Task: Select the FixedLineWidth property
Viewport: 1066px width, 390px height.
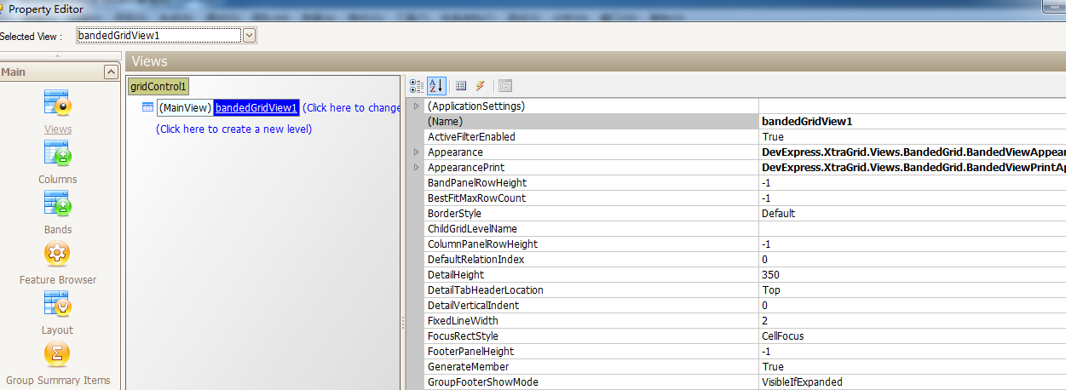Action: pyautogui.click(x=591, y=321)
